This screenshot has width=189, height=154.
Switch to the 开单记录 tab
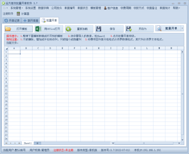click(x=12, y=20)
